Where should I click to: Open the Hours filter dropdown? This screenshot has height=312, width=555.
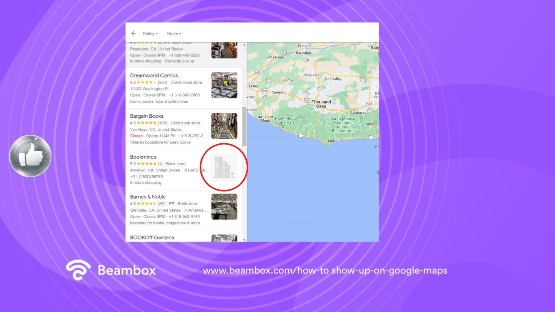pos(174,33)
